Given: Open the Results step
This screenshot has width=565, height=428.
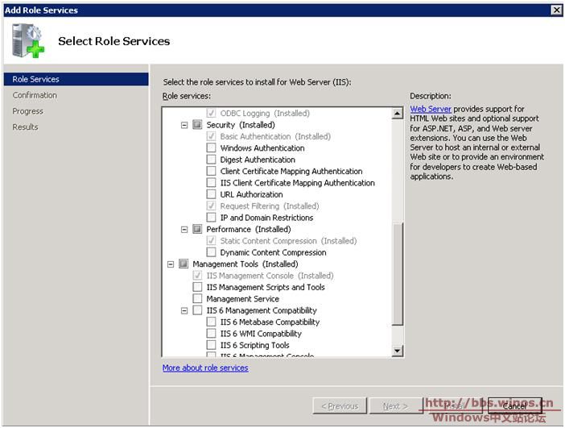Looking at the screenshot, I should (25, 127).
